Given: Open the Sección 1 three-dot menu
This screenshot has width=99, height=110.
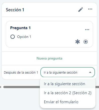Looking at the screenshot, I should pyautogui.click(x=90, y=9).
